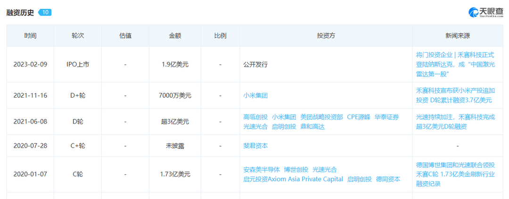Open news on 小米产投追加投资
The height and width of the screenshot is (199, 509).
pos(454,96)
